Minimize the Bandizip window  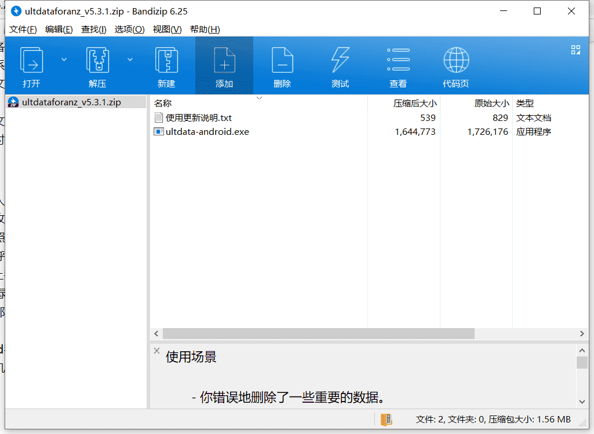click(504, 11)
